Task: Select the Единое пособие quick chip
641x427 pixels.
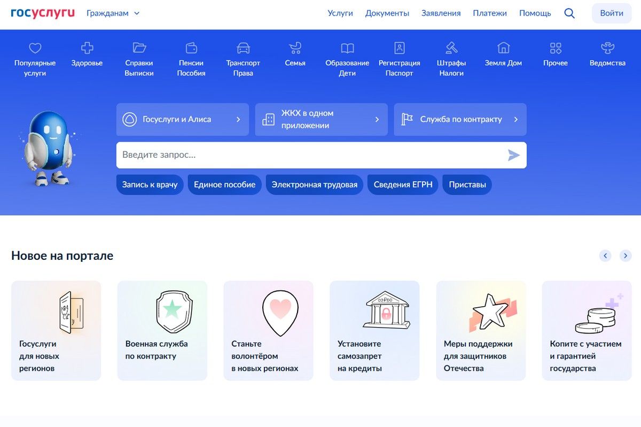Action: pyautogui.click(x=225, y=185)
